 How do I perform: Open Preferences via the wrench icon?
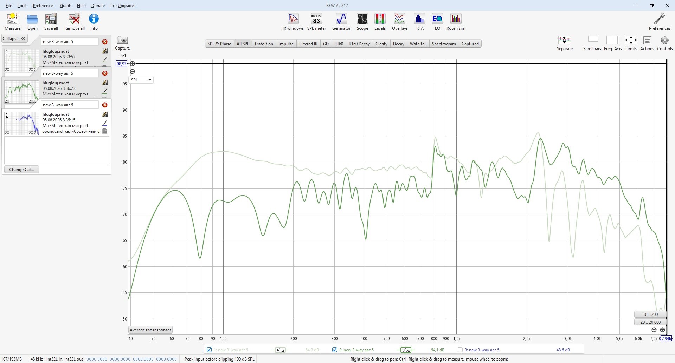[660, 22]
